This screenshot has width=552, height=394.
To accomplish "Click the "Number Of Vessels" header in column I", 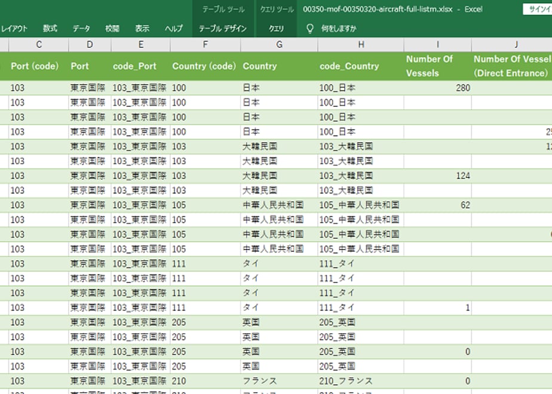I will pos(437,66).
